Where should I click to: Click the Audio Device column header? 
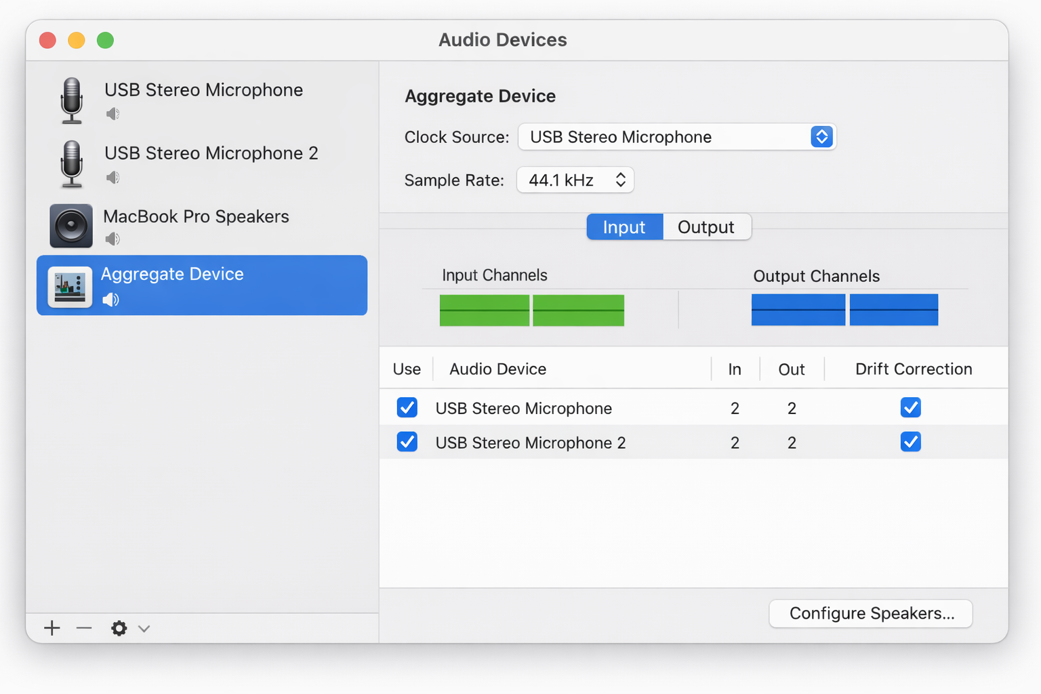(498, 369)
